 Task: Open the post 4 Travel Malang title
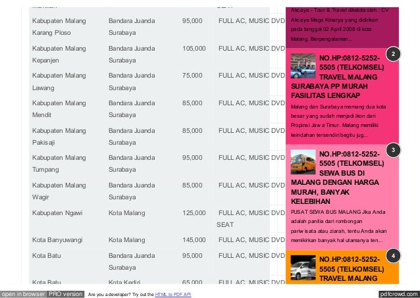pos(352,269)
